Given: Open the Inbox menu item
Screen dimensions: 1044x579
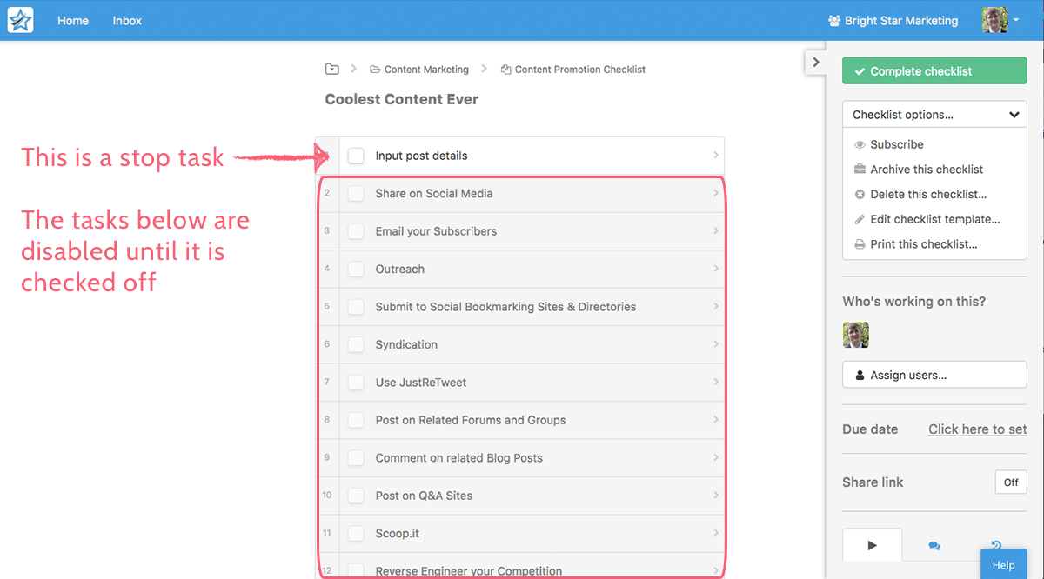Looking at the screenshot, I should pos(127,20).
